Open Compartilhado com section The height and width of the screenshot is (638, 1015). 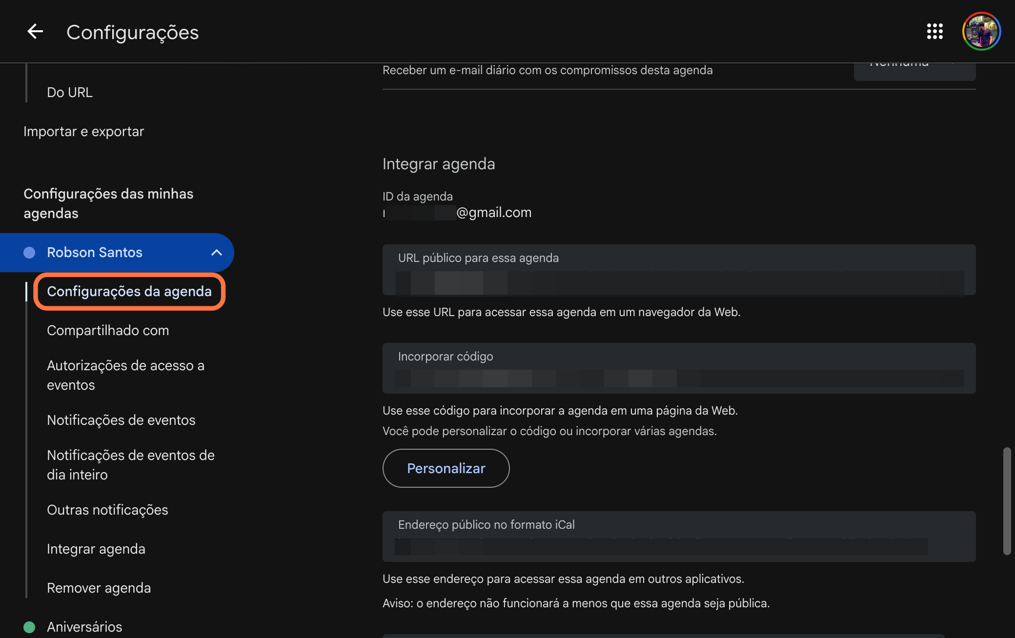[108, 330]
